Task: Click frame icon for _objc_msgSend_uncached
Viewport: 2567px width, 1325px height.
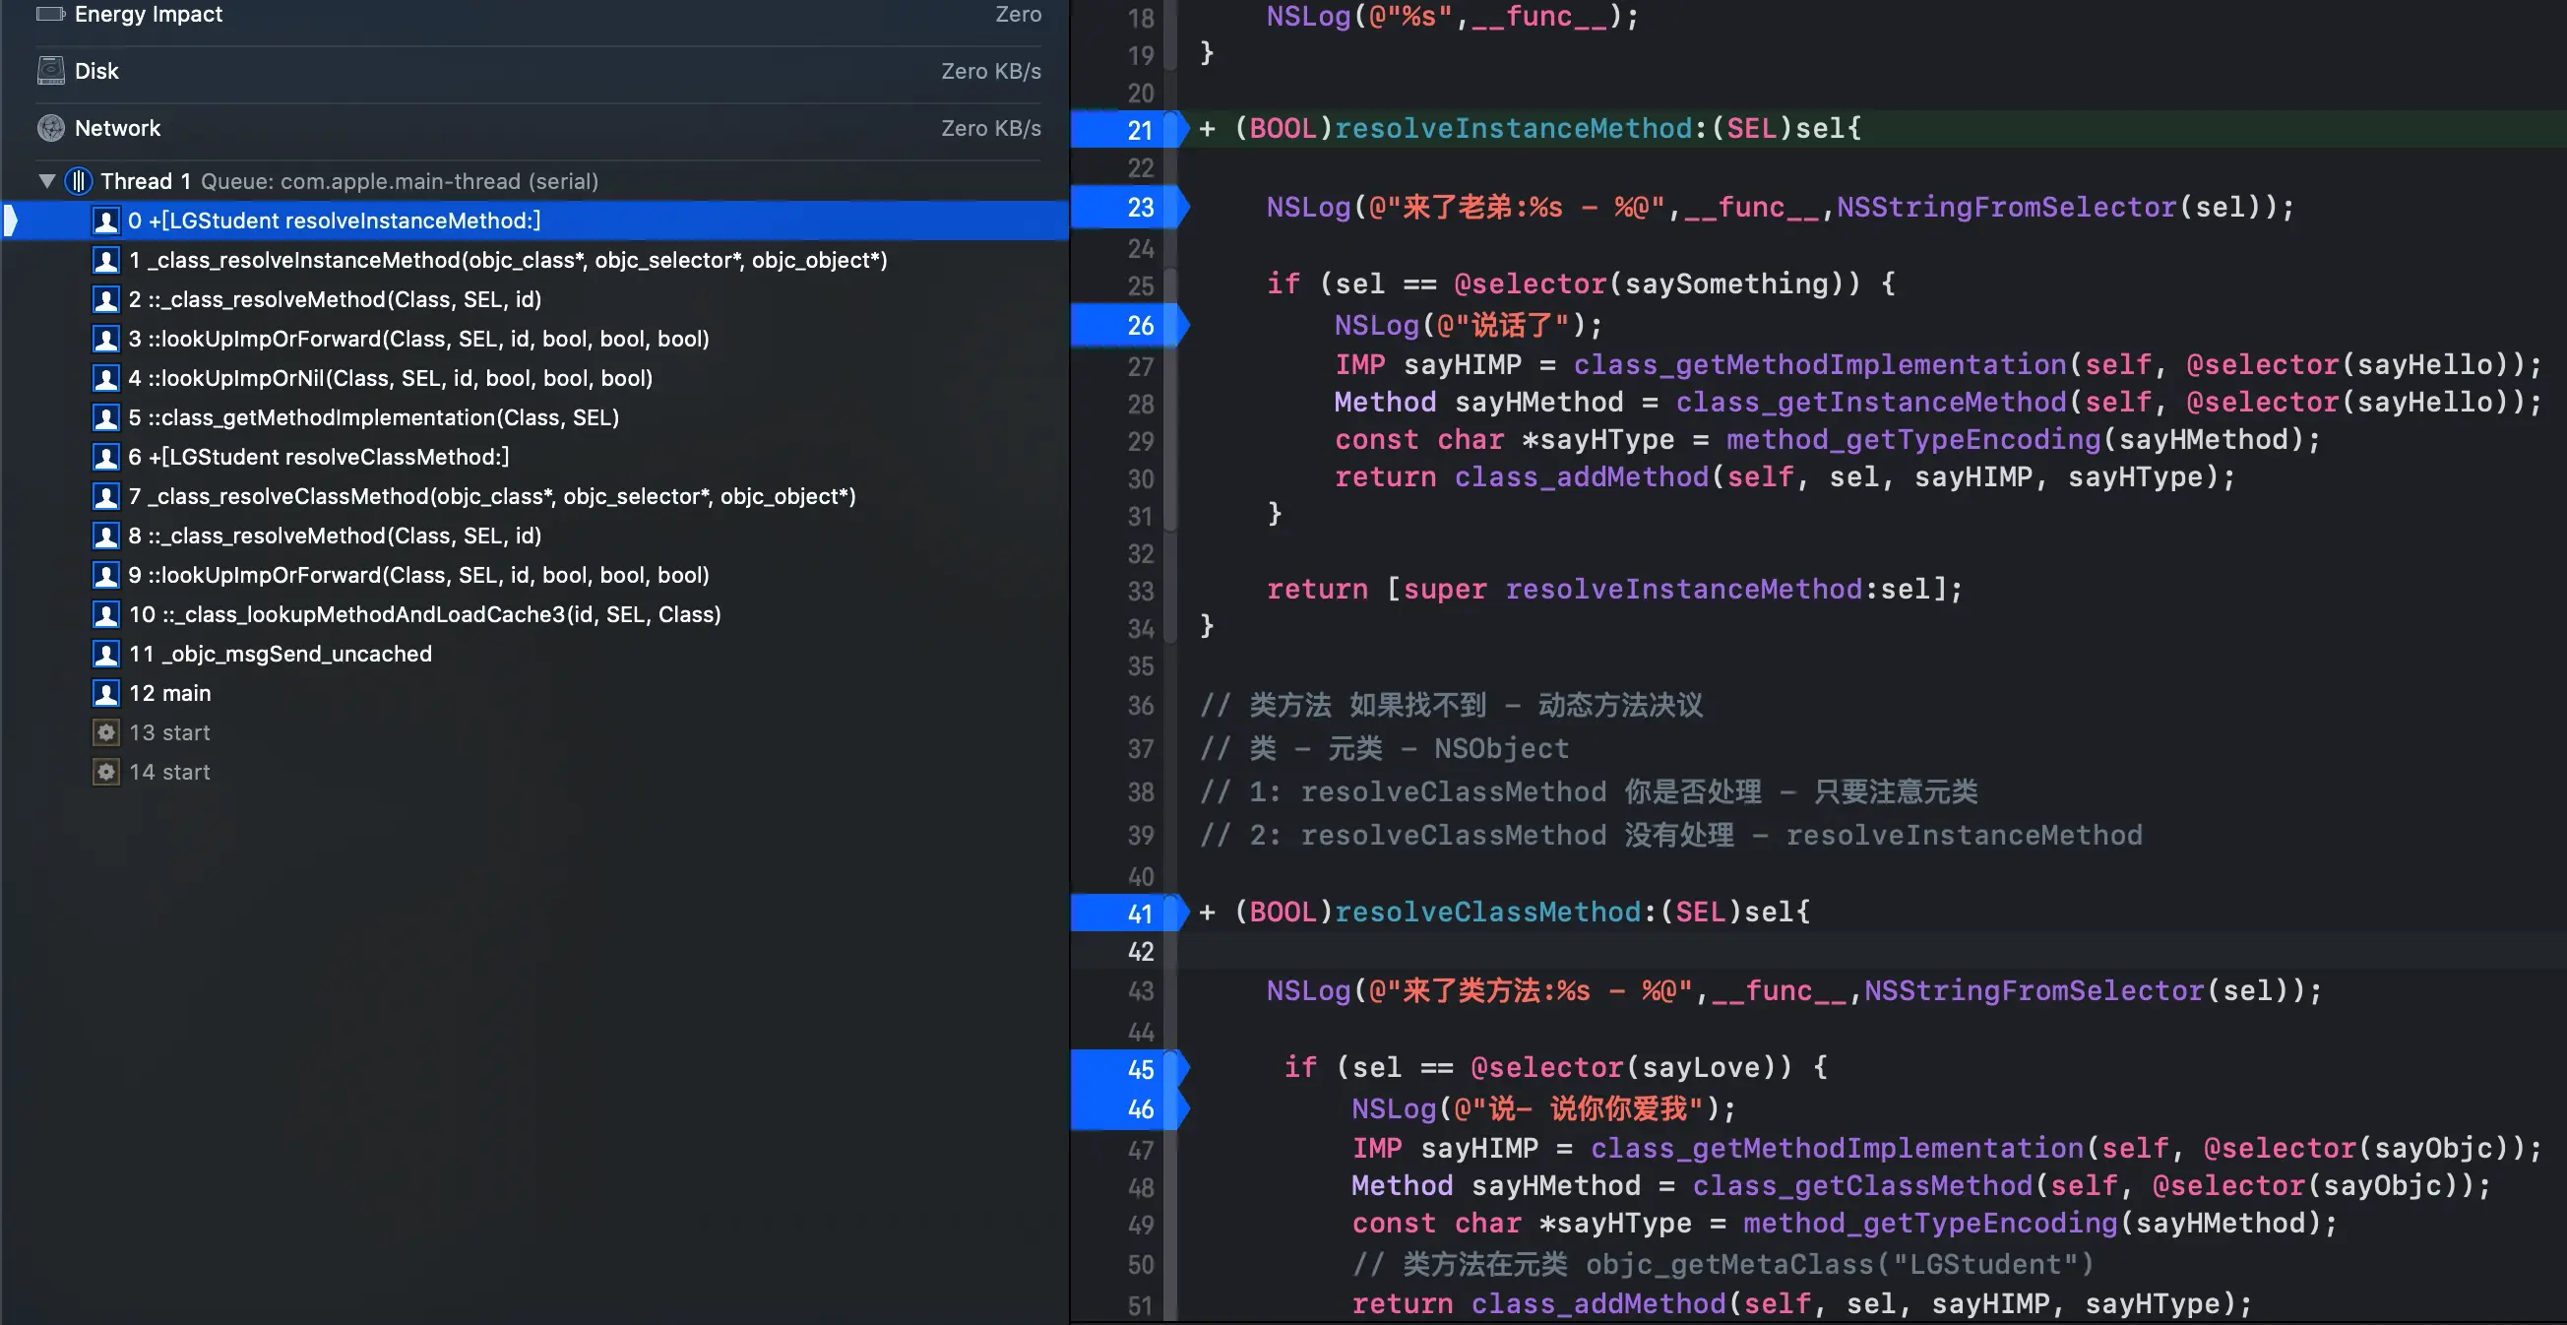Action: click(x=105, y=654)
